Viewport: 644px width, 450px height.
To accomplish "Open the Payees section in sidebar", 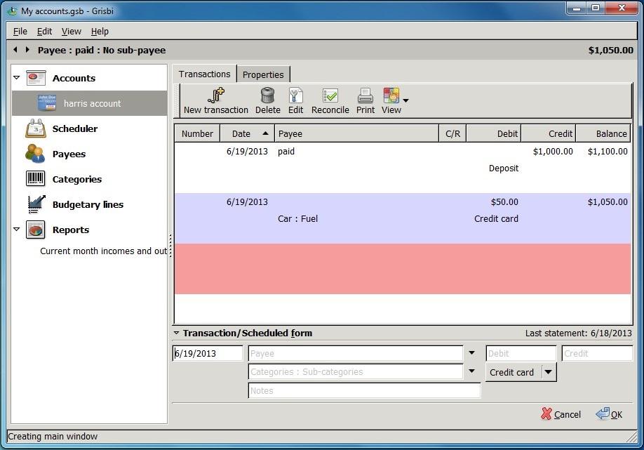I will click(x=69, y=154).
